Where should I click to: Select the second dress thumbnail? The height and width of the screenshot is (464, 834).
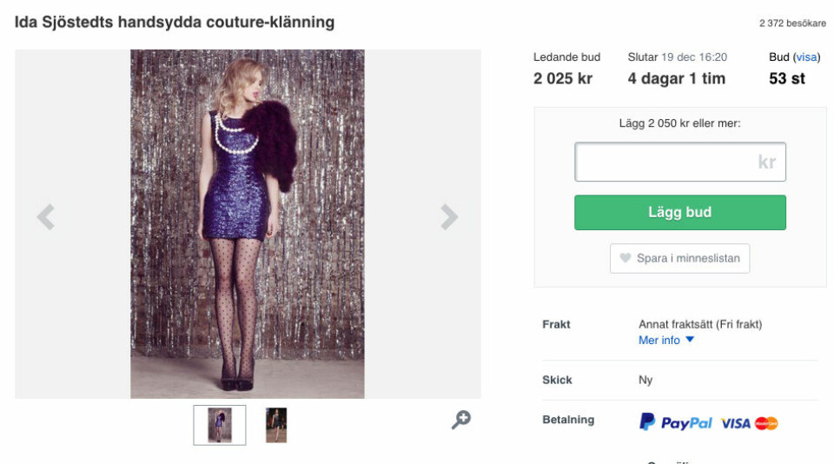[276, 425]
